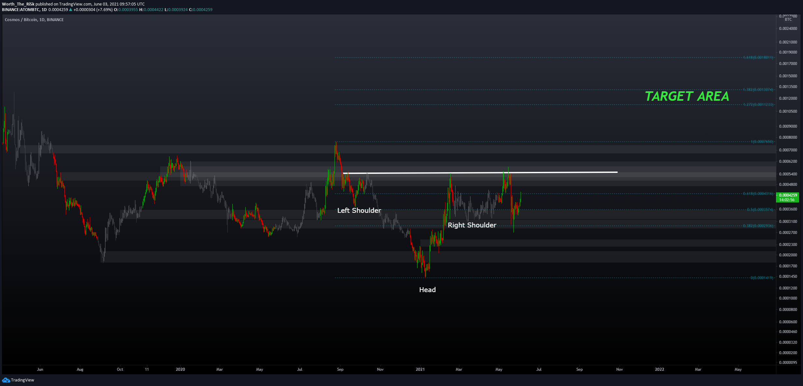This screenshot has width=803, height=386.
Task: Click 0.0006200 on the price axis
Action: pos(788,161)
